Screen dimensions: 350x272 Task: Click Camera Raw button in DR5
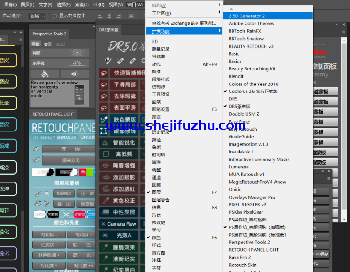click(x=119, y=224)
